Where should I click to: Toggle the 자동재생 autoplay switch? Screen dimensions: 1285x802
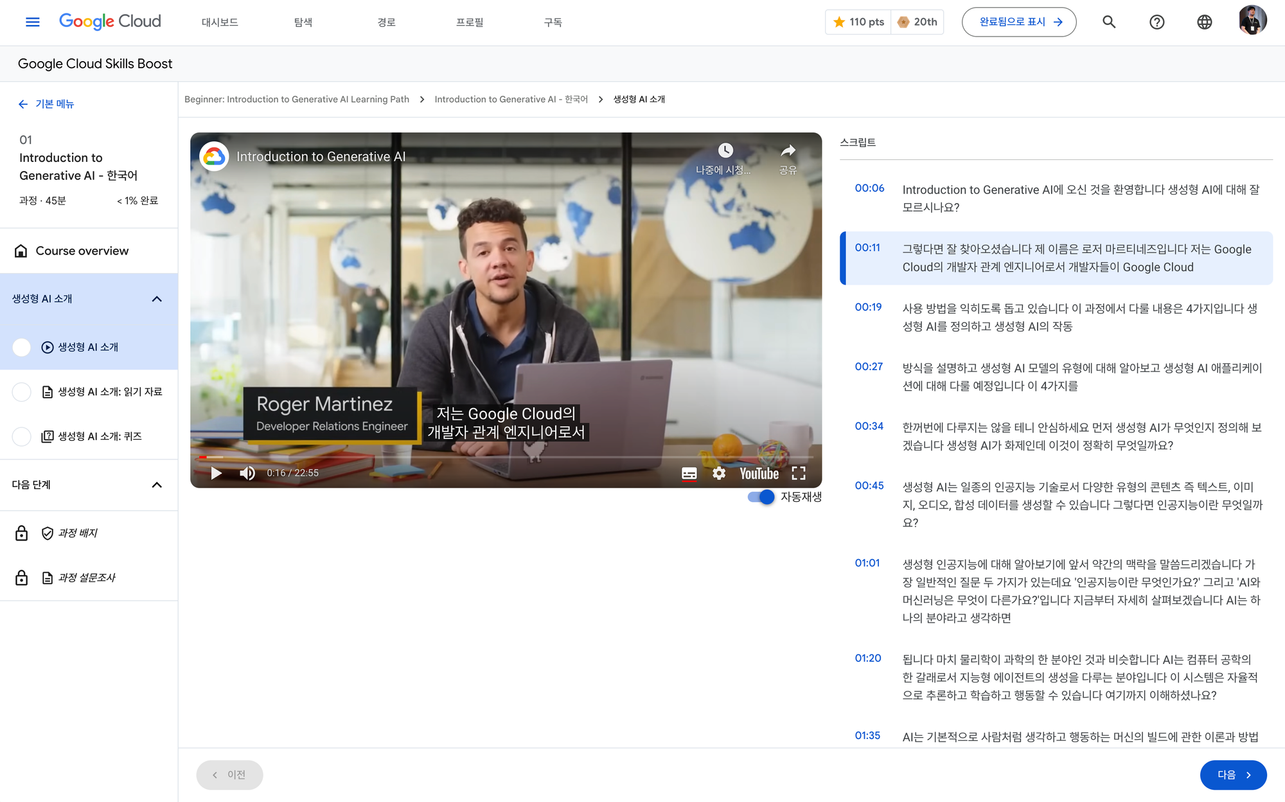coord(761,497)
